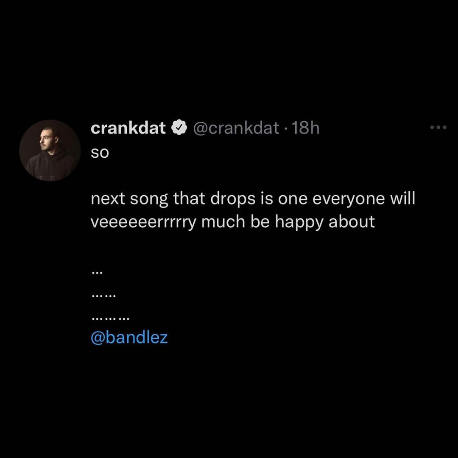This screenshot has height=458, width=458.
Task: Click the bold crankdat display name
Action: click(x=128, y=127)
